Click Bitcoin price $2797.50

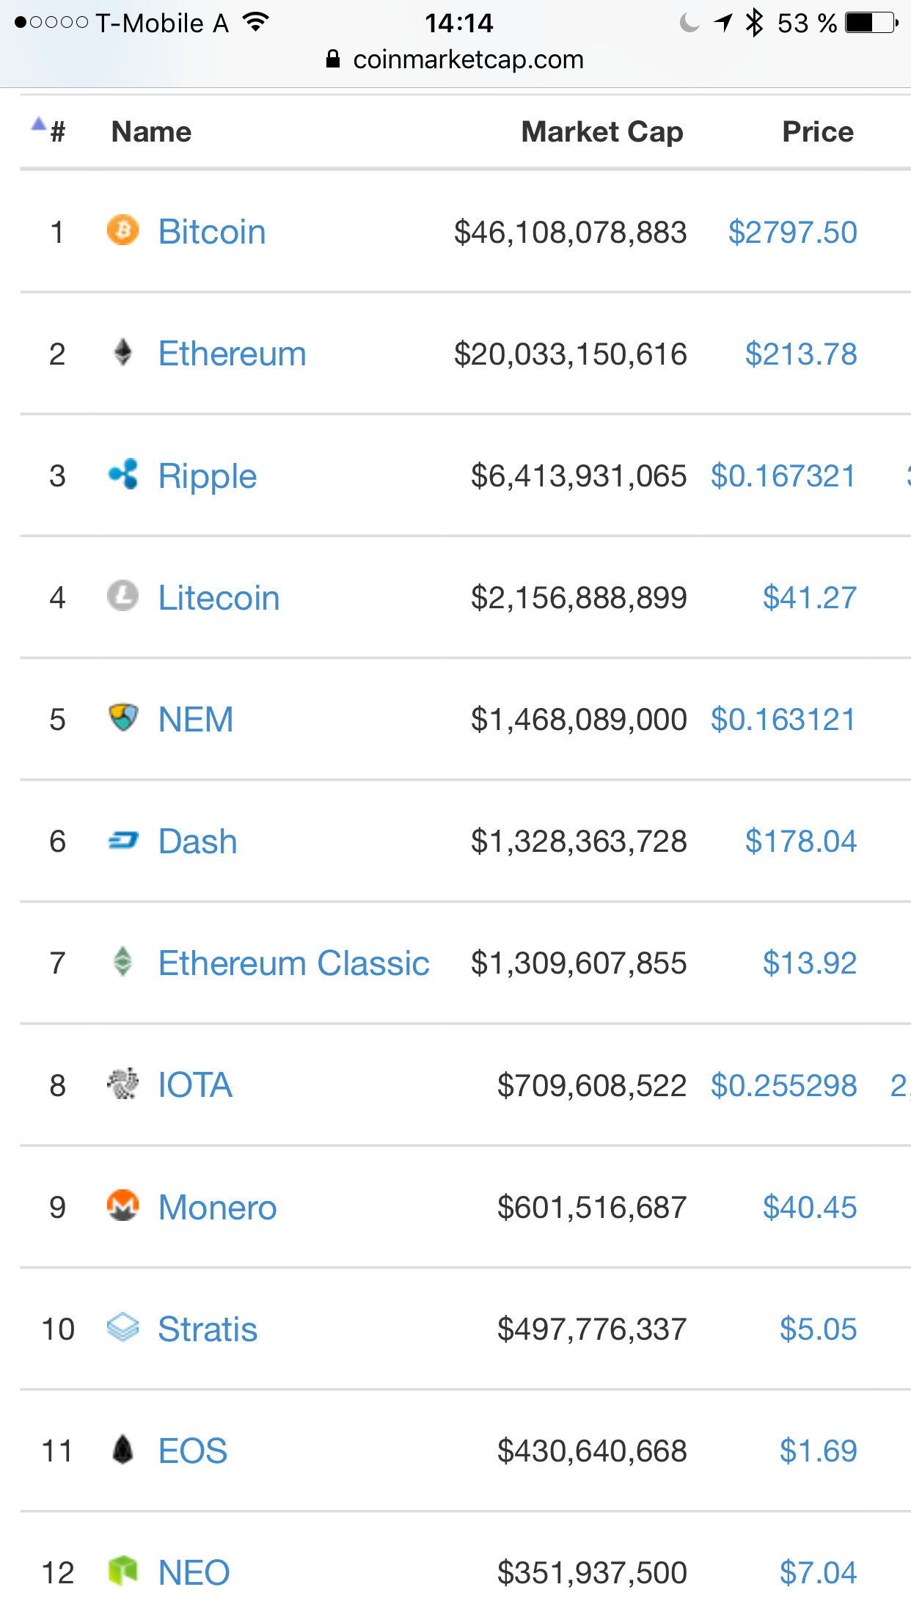792,233
